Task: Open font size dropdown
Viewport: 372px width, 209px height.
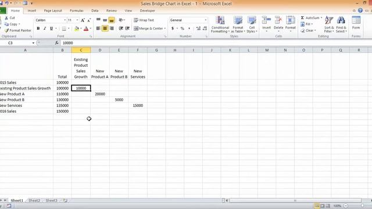Action: [x=77, y=20]
